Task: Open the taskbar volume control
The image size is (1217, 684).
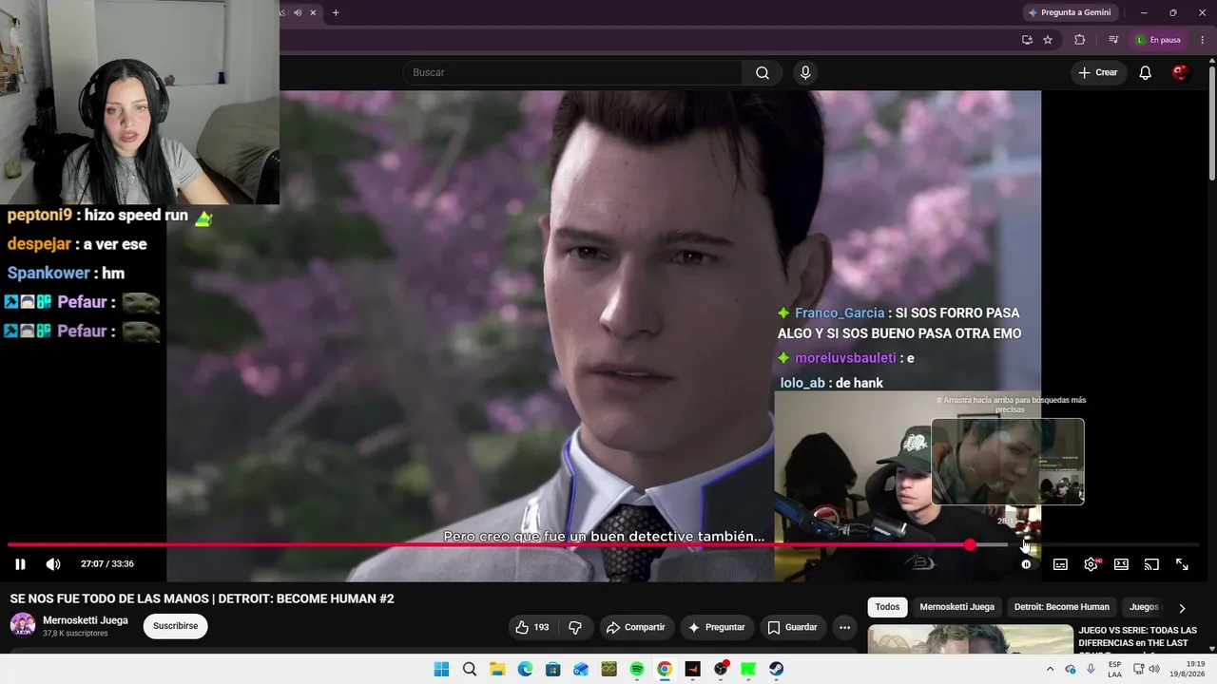Action: (x=1154, y=669)
